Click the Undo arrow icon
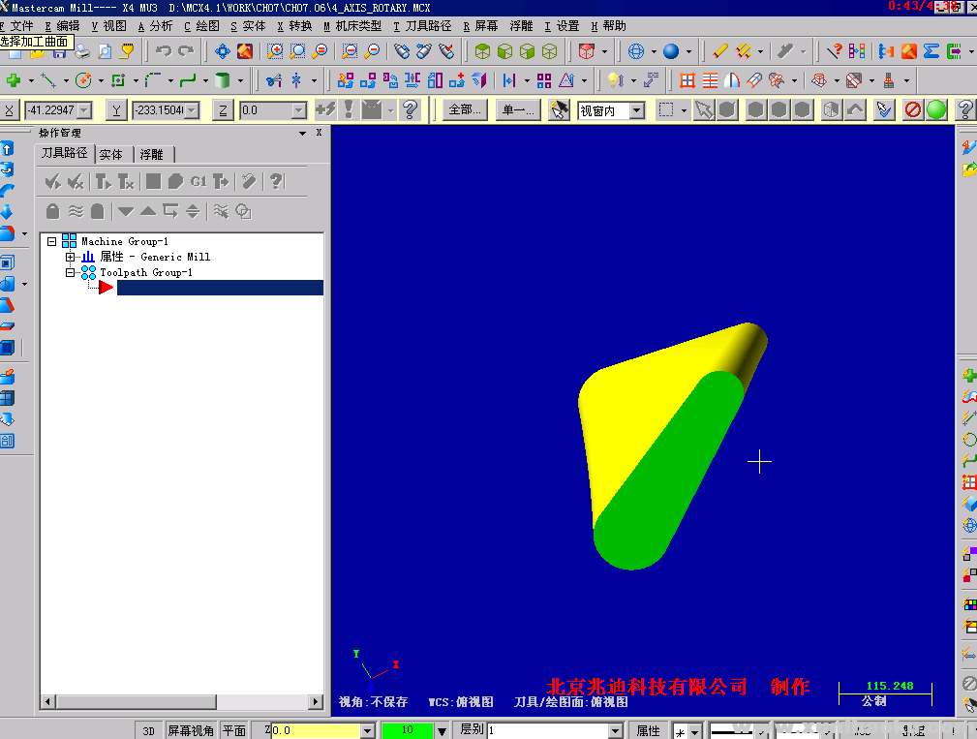Viewport: 977px width, 739px height. (x=164, y=51)
